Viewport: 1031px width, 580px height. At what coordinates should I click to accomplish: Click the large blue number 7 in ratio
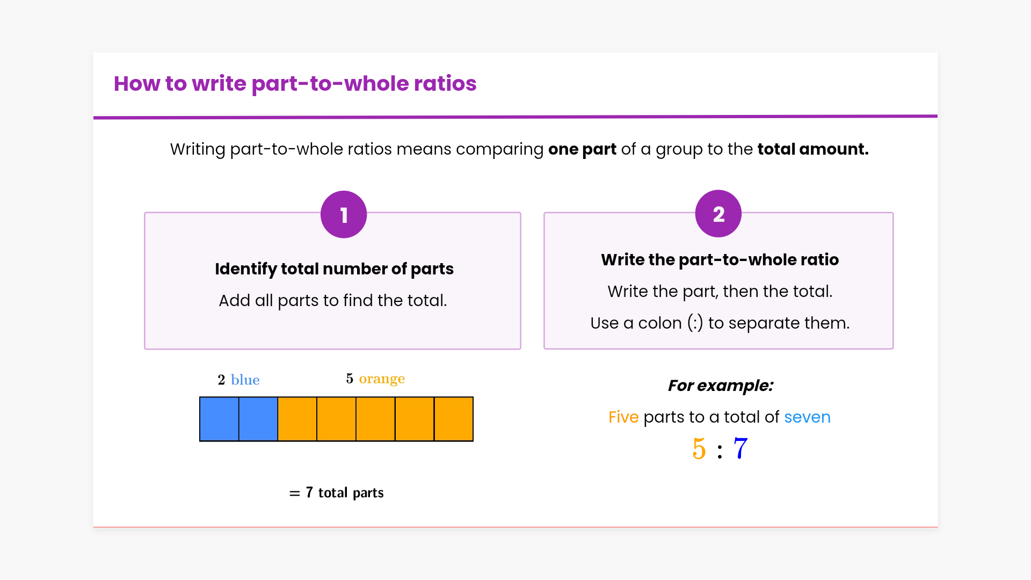pos(740,448)
